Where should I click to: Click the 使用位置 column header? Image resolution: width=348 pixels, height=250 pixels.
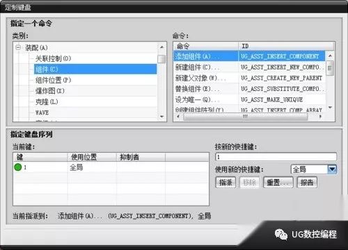(92, 157)
